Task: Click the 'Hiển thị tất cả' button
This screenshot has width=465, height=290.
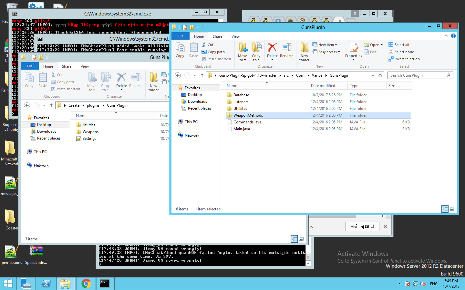Action: (x=362, y=227)
